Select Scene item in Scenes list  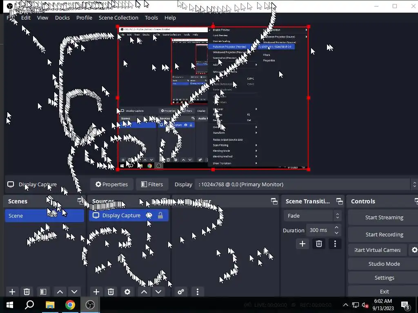click(44, 216)
